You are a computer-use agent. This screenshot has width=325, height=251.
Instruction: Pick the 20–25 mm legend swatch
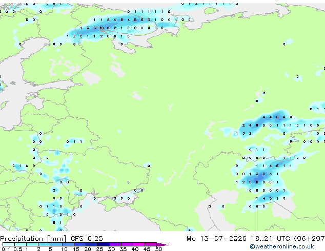coord(91,244)
